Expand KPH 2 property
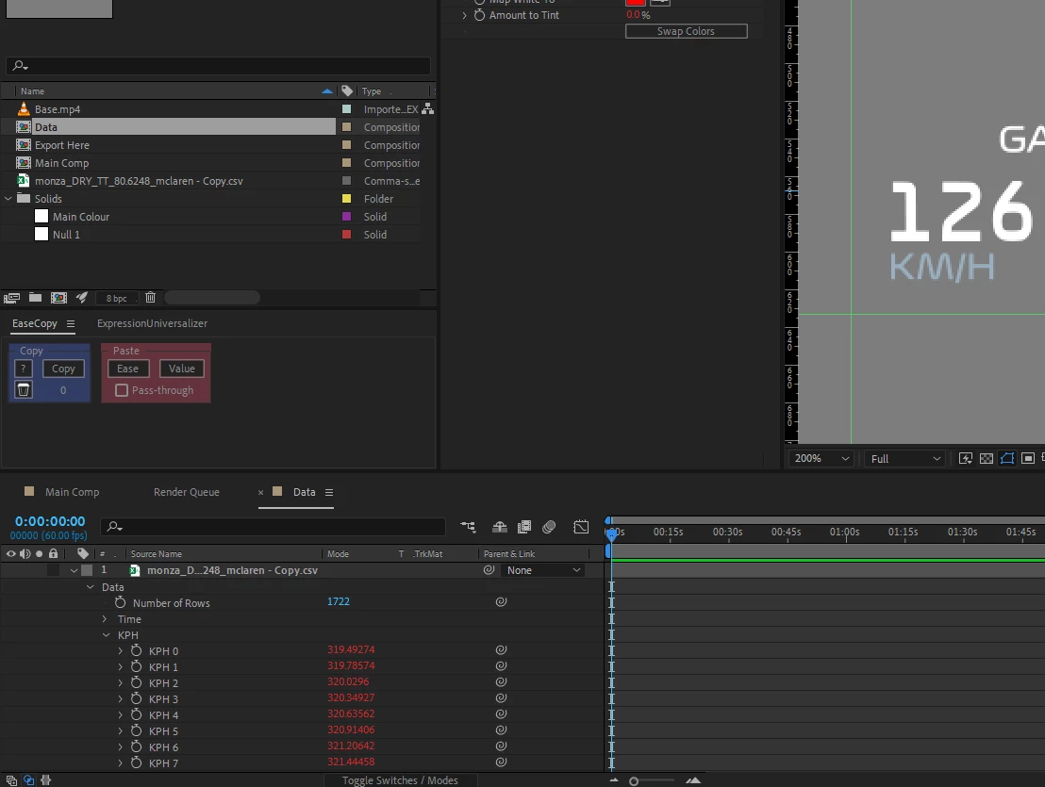1045x787 pixels. (x=120, y=682)
